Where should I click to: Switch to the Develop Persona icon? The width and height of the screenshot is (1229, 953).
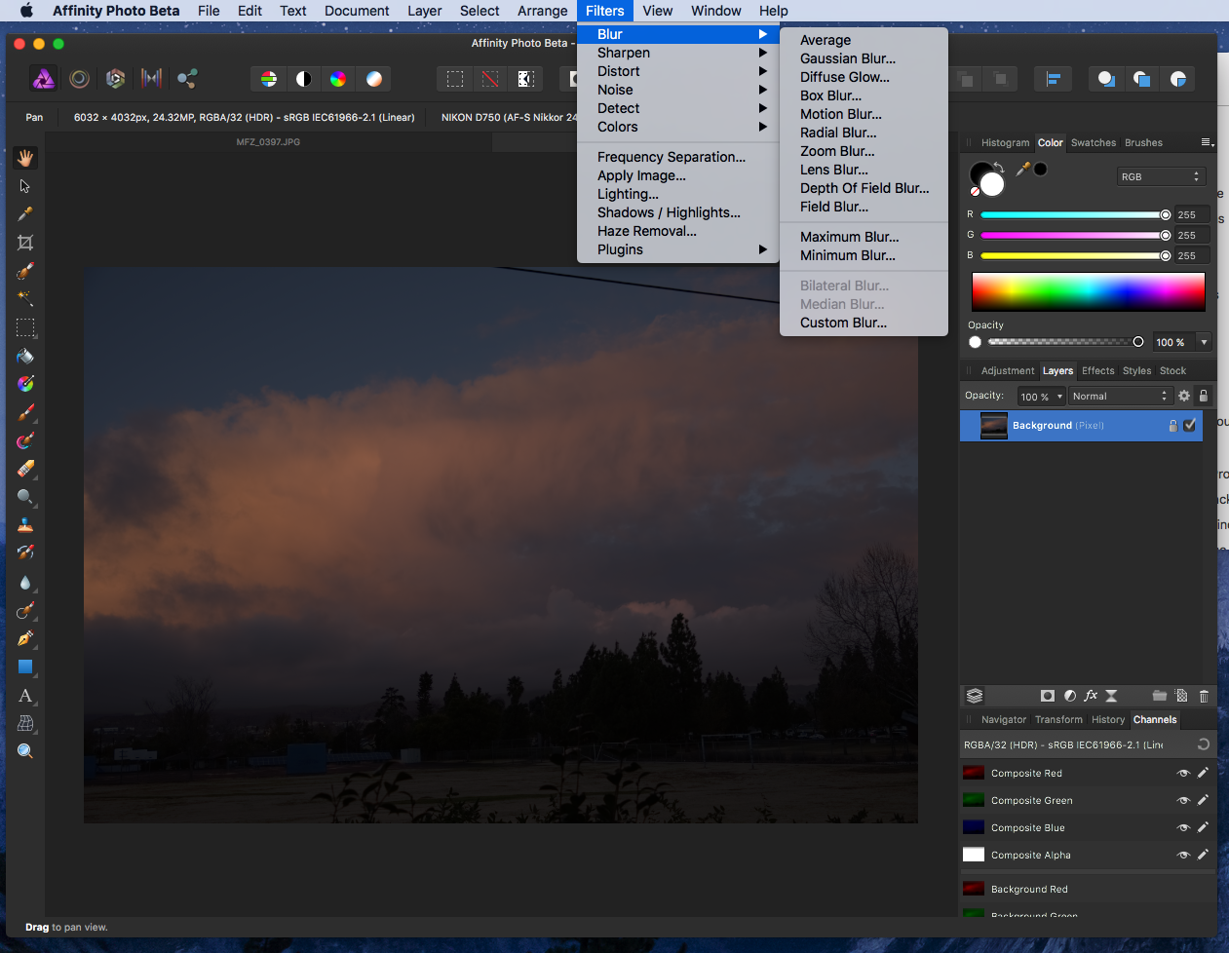[115, 79]
